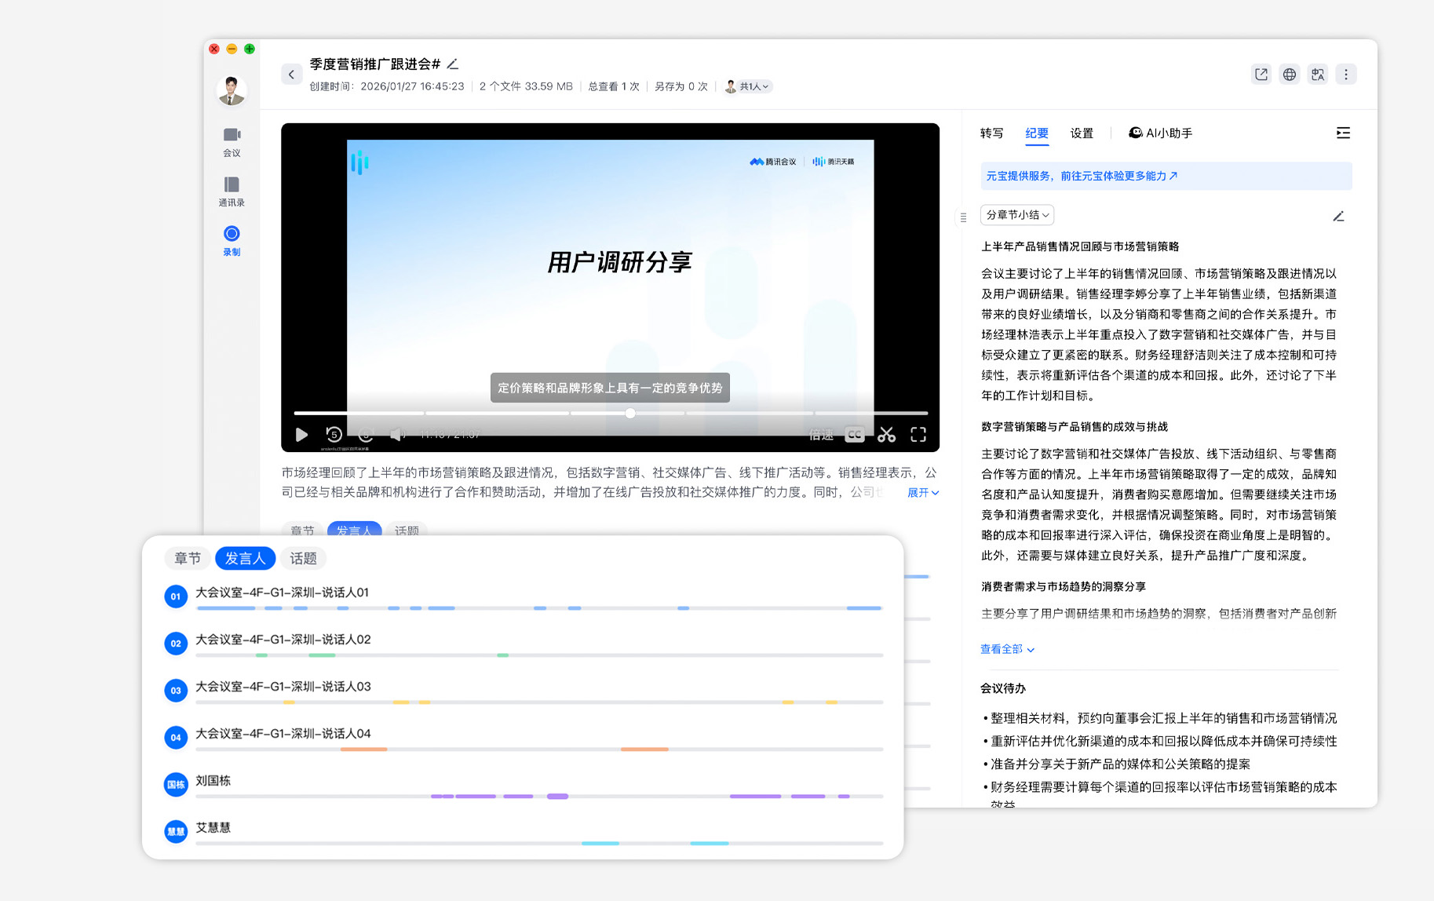Enter fullscreen video mode
This screenshot has width=1434, height=901.
point(918,435)
